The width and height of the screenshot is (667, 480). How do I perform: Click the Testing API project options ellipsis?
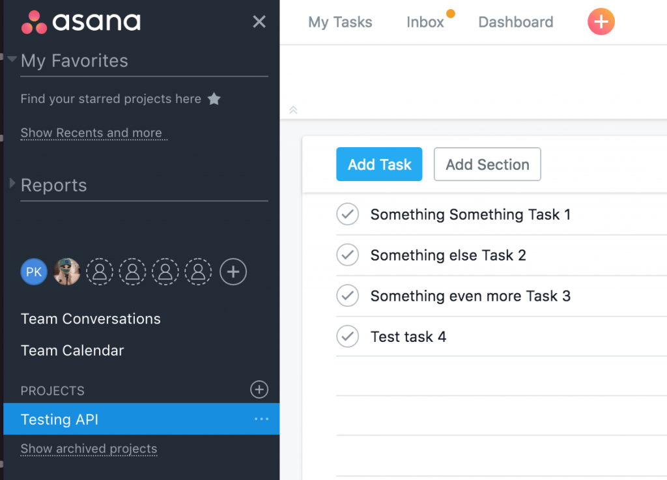261,419
